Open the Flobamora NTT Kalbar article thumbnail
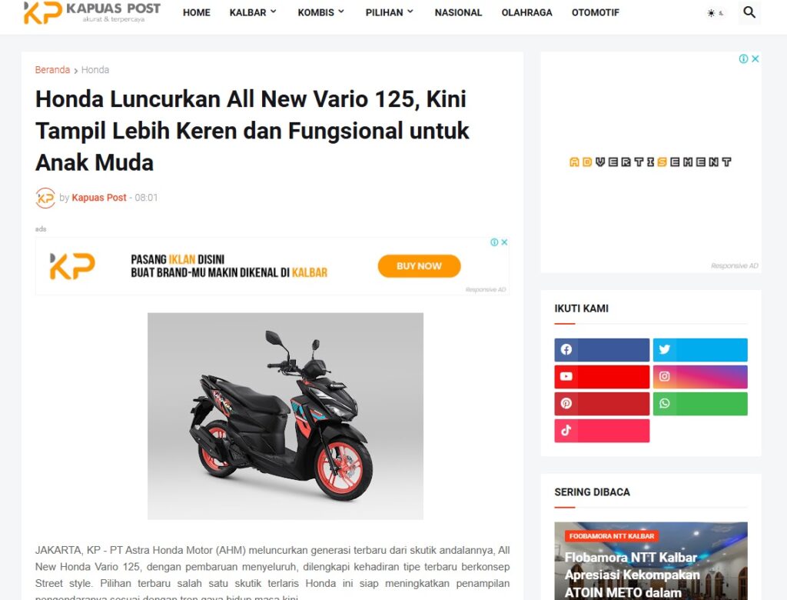The height and width of the screenshot is (600, 787). click(x=651, y=561)
